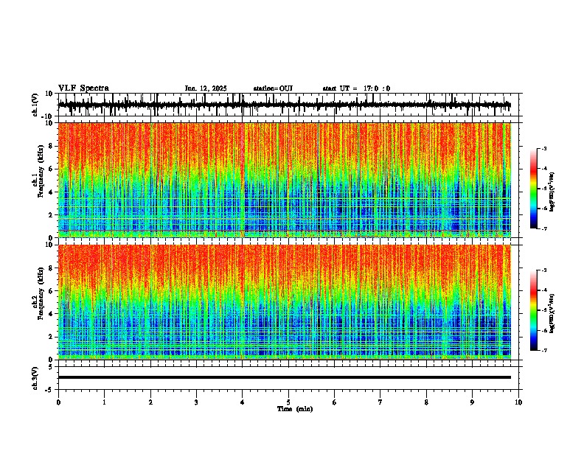Click the ch.3 flat voltage trace line

(x=285, y=377)
